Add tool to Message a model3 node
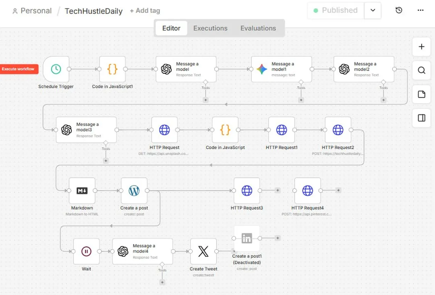 coord(106,160)
